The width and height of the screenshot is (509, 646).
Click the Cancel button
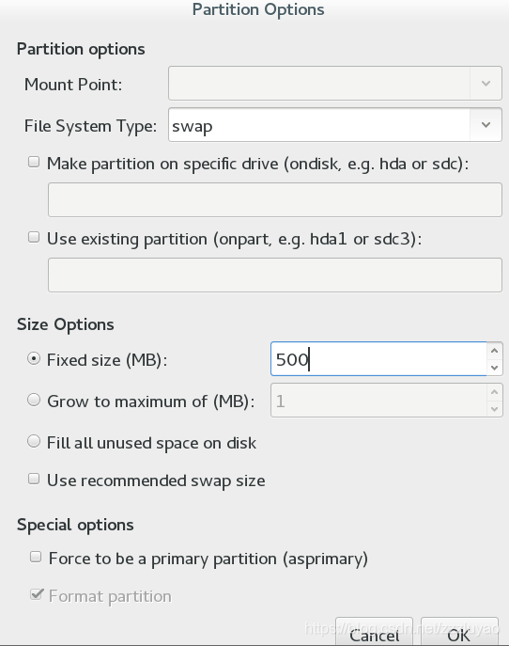pos(374,633)
